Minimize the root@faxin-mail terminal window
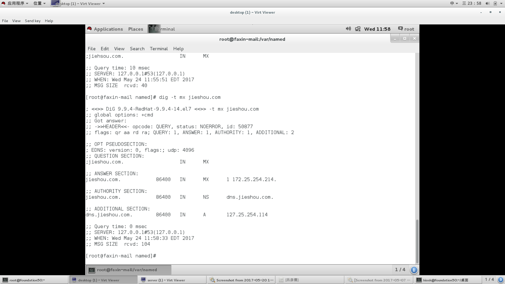Screen dimensions: 505x284 [395, 39]
